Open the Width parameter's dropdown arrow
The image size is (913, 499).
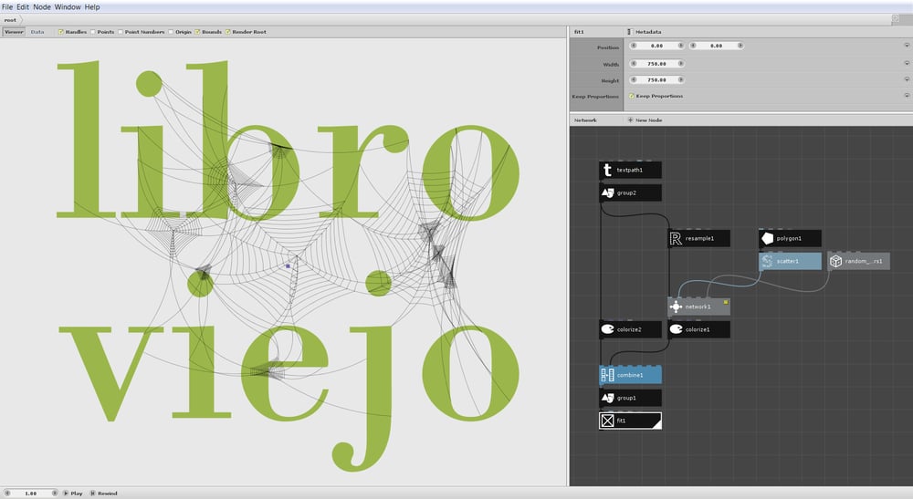tap(907, 63)
